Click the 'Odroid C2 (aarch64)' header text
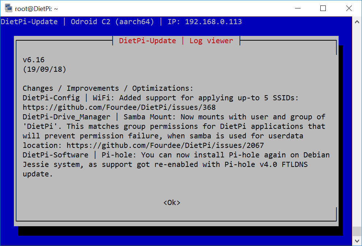The image size is (362, 246). pyautogui.click(x=112, y=22)
